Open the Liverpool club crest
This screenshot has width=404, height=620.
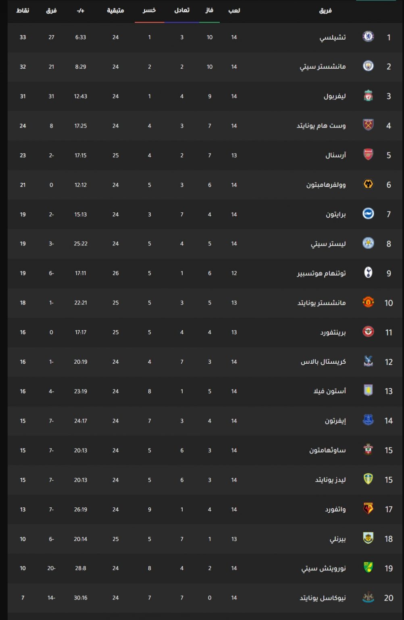(x=368, y=96)
